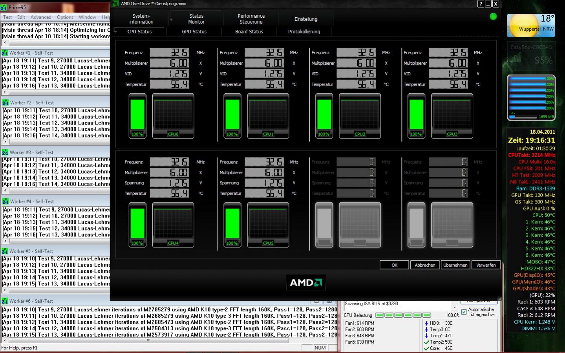Click the AMD logo at bottom

click(306, 282)
